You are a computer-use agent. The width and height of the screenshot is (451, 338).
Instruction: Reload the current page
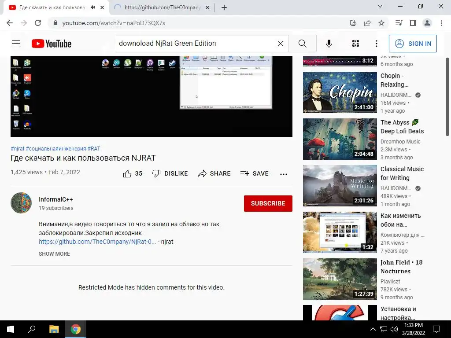pyautogui.click(x=38, y=23)
